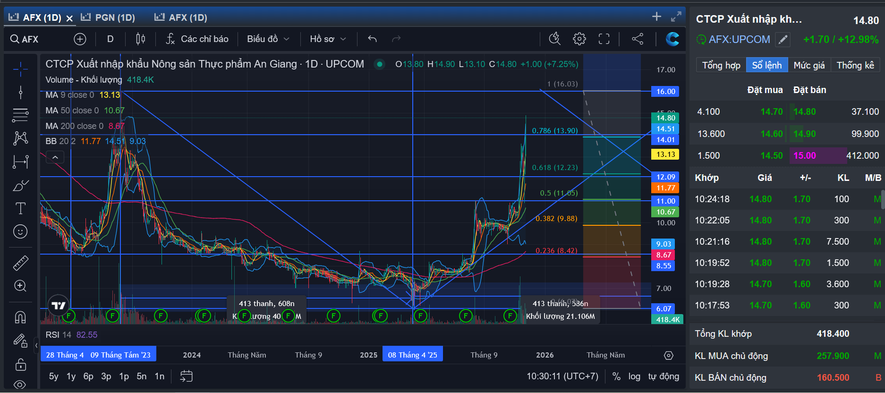Select the brush drawing tool
Viewport: 885px width, 393px height.
tap(20, 185)
